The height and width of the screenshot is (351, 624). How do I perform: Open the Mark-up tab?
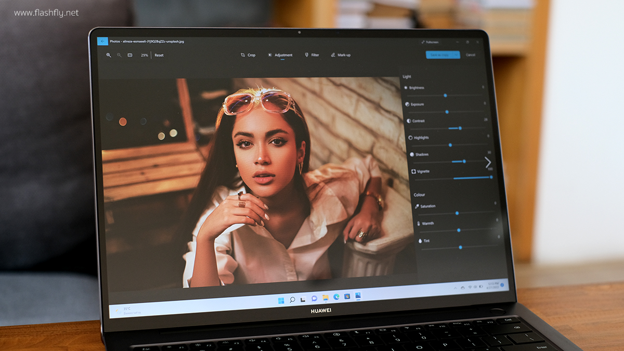[341, 55]
